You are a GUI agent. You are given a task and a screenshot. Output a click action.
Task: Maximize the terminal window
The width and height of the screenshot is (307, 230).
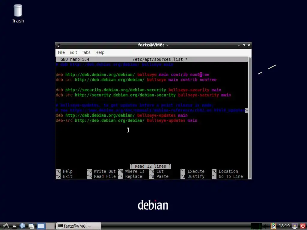(x=244, y=46)
